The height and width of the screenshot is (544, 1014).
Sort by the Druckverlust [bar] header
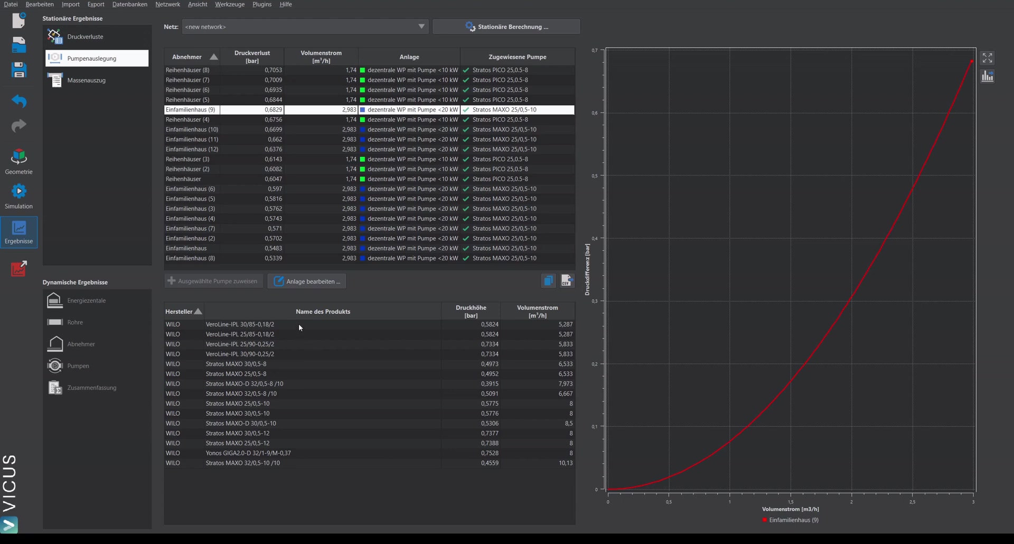coord(252,57)
